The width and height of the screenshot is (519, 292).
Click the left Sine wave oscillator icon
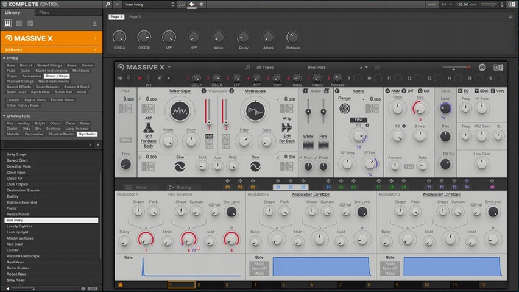coord(180,166)
